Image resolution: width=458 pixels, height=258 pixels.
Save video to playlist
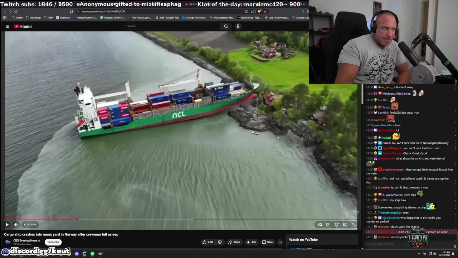pos(267,242)
